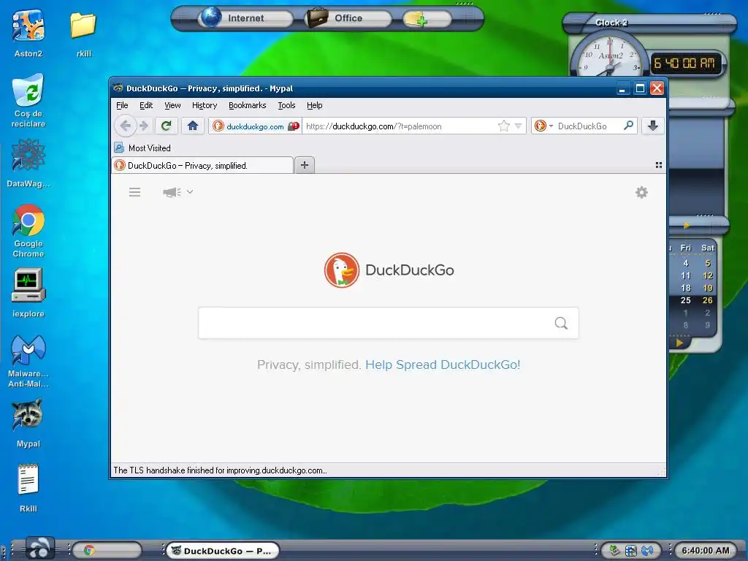Go to the browser home page
The width and height of the screenshot is (748, 561).
click(x=193, y=126)
